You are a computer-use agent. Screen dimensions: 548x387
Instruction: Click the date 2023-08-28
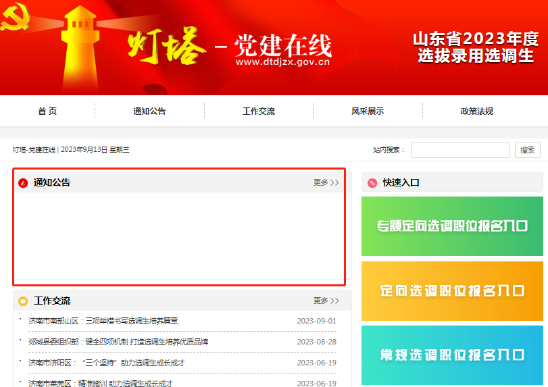click(x=317, y=342)
